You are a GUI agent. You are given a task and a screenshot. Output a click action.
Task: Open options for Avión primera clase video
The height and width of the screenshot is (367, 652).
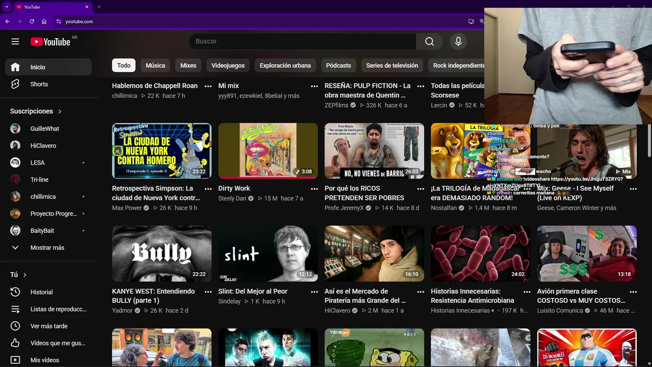click(633, 292)
